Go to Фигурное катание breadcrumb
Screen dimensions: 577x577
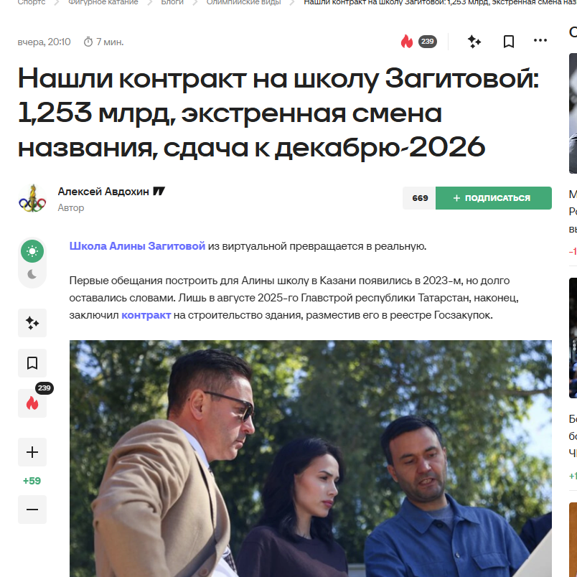tap(103, 2)
